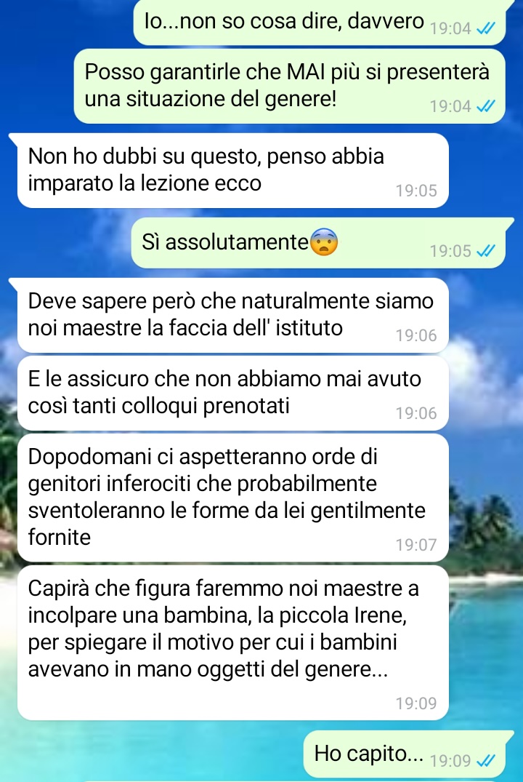Image resolution: width=523 pixels, height=782 pixels.
Task: Select the 'colloqui prenotati' message bubble
Action: click(x=232, y=393)
